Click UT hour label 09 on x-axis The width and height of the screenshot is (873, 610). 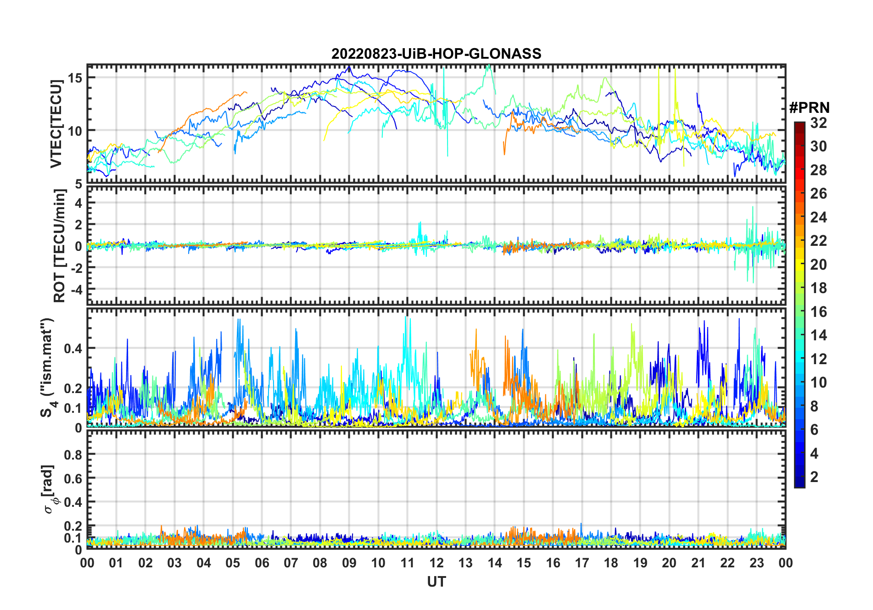(349, 563)
